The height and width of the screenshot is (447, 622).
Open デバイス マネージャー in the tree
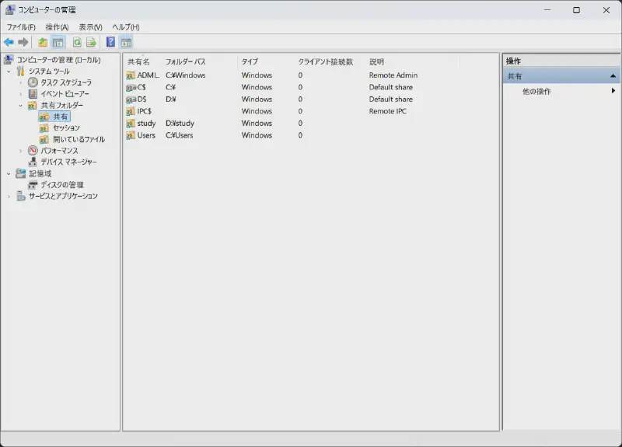click(x=68, y=162)
